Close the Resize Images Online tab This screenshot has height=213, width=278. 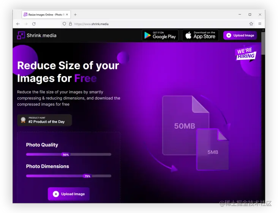pos(67,14)
